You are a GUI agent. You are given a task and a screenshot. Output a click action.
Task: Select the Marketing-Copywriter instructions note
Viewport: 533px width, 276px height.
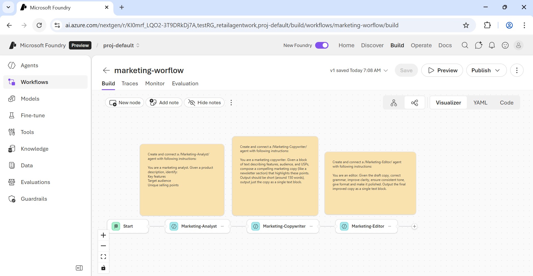coord(275,176)
